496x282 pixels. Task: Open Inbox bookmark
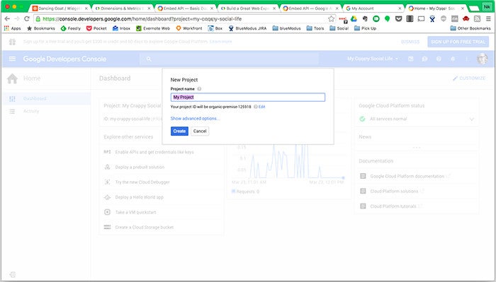[x=121, y=28]
